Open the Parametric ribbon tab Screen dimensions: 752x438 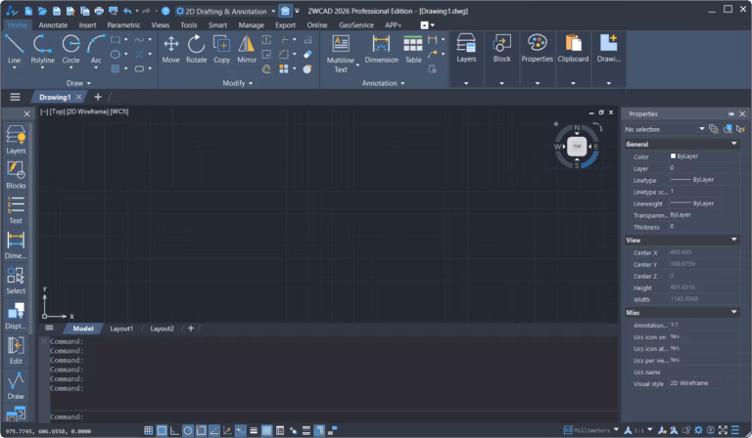(123, 24)
